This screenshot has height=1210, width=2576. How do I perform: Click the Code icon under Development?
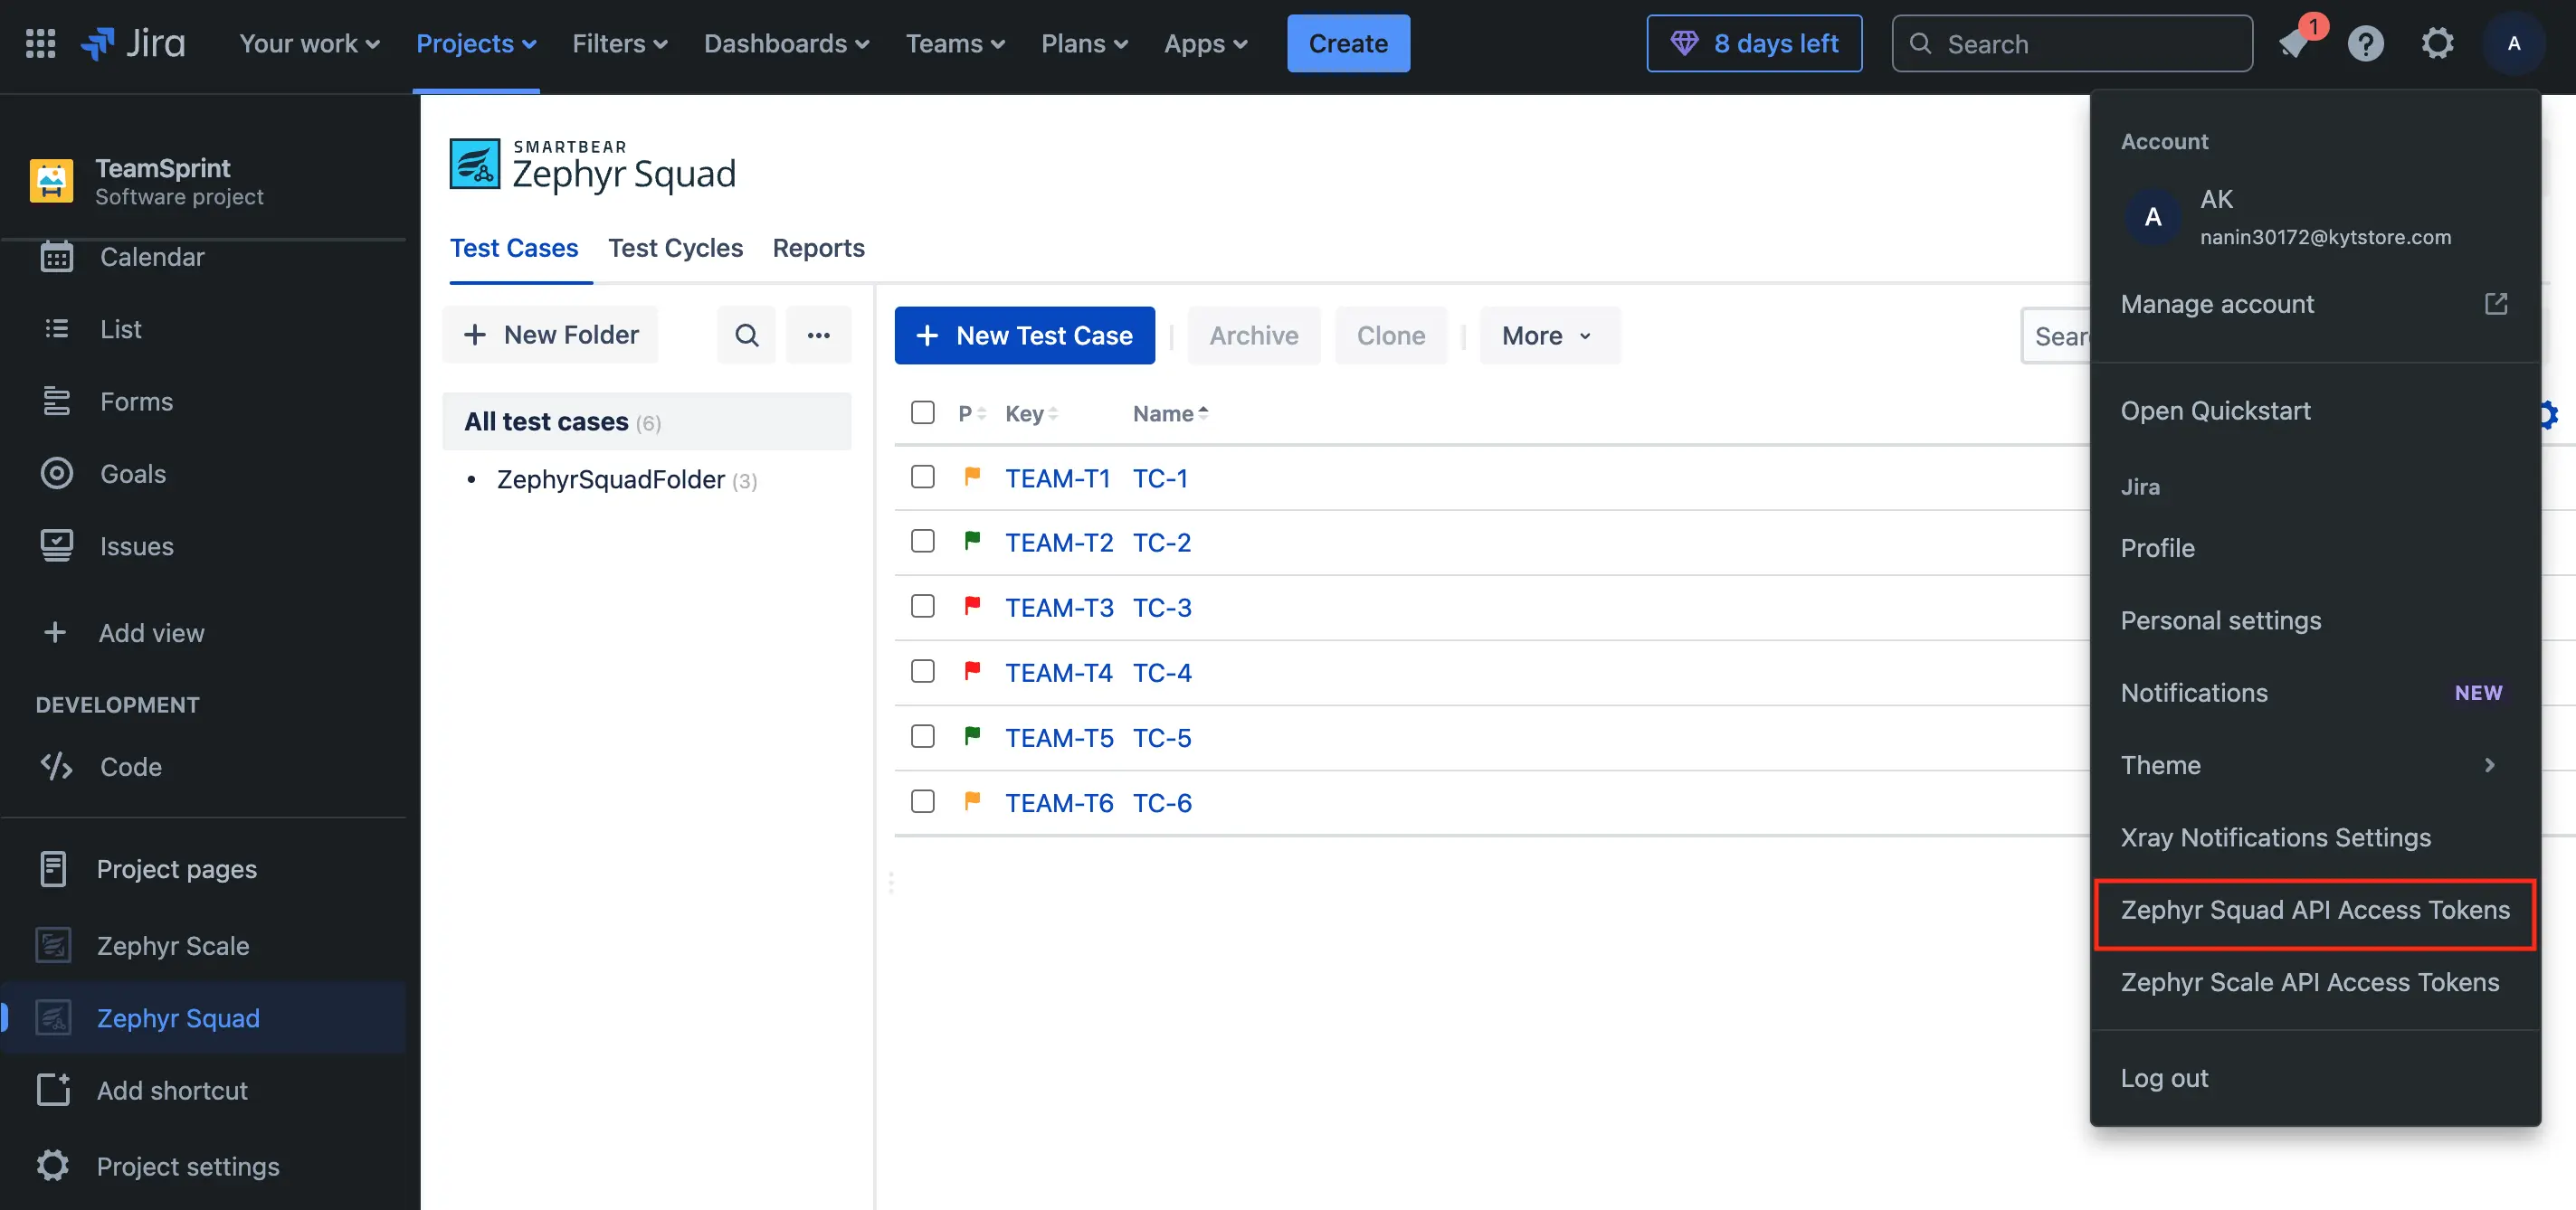coord(56,766)
